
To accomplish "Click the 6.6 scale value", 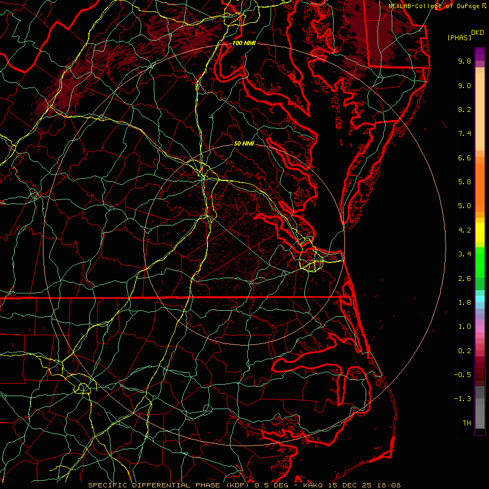I will [465, 158].
